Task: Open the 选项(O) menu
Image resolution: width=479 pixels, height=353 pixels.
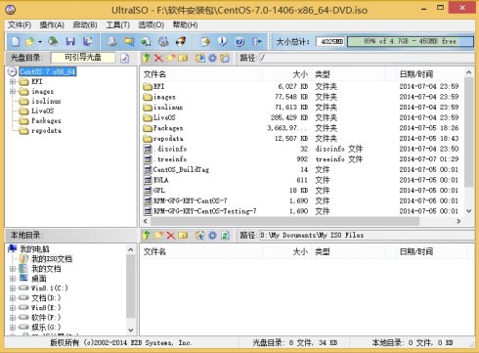Action: pyautogui.click(x=151, y=25)
